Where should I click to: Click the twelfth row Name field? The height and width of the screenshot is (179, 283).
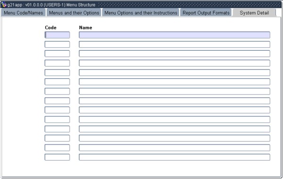point(175,138)
